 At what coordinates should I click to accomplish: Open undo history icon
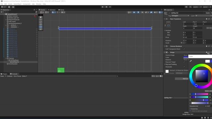(186, 7)
